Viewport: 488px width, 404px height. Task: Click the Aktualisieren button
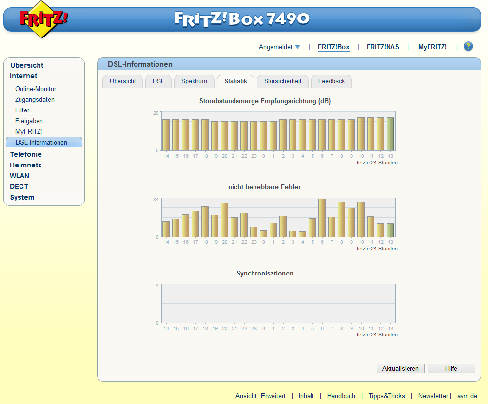point(401,368)
